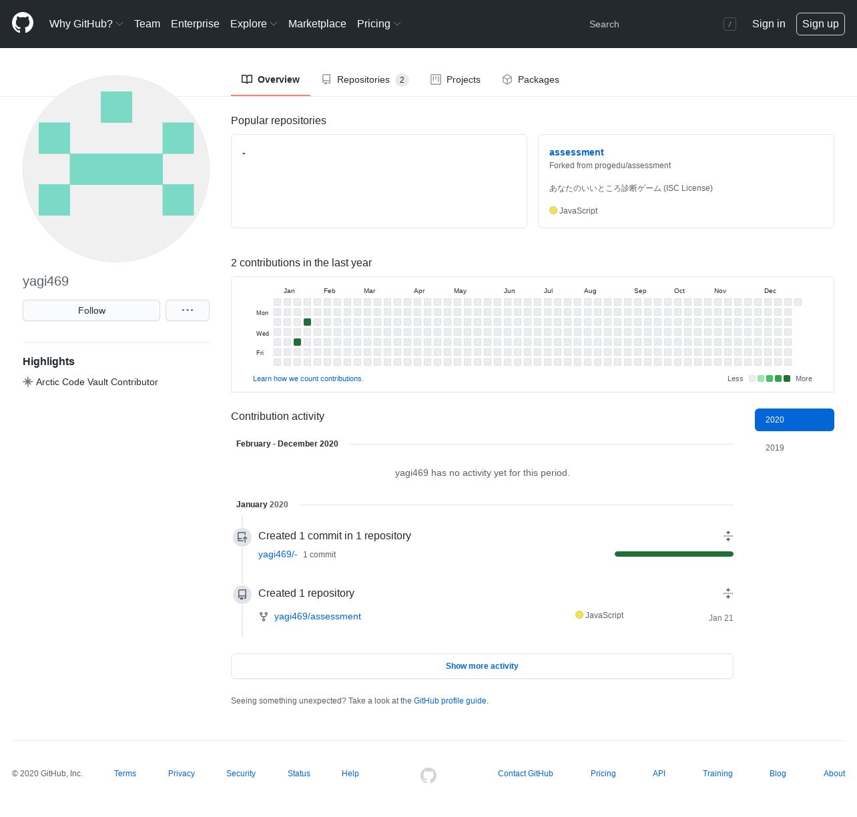Collapse the 'Created 1 commit' activity section
Viewport: 857px width, 817px height.
tap(728, 536)
